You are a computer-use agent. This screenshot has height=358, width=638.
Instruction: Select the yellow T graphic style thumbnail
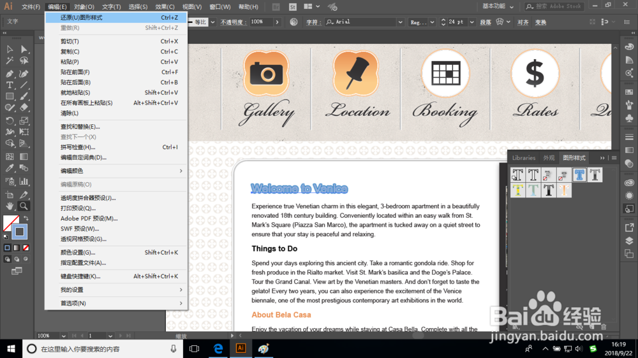point(517,190)
